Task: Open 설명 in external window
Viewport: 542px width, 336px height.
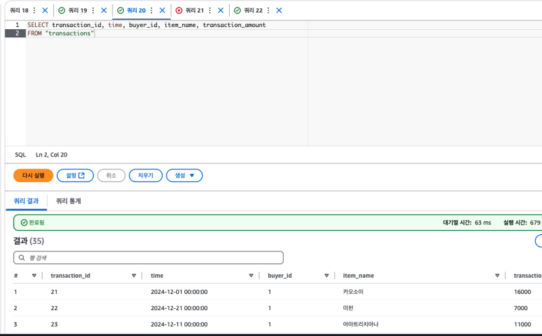Action: (x=75, y=175)
